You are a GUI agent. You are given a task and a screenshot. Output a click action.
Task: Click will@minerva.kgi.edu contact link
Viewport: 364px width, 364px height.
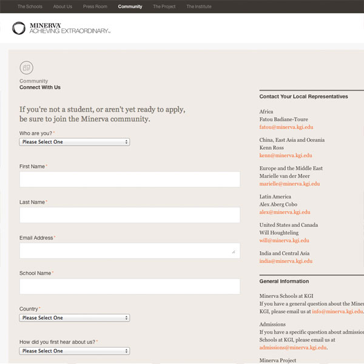284,240
